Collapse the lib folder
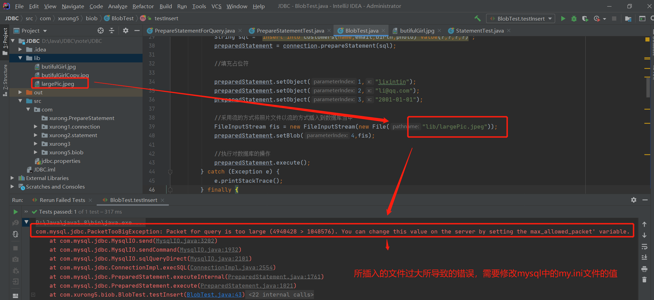 tap(20, 58)
